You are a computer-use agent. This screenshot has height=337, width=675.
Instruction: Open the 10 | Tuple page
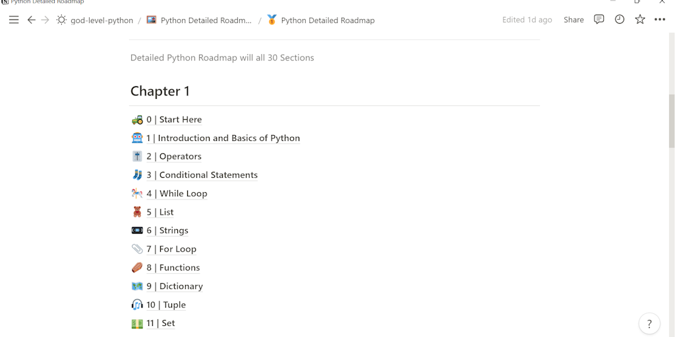pos(165,305)
